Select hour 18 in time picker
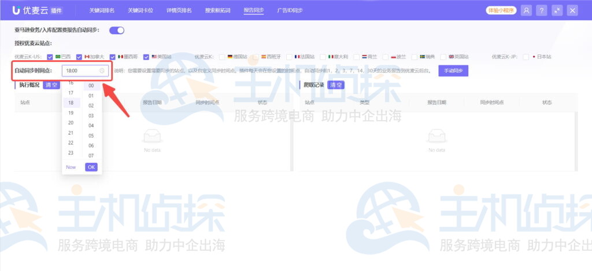592x271 pixels. 71,103
